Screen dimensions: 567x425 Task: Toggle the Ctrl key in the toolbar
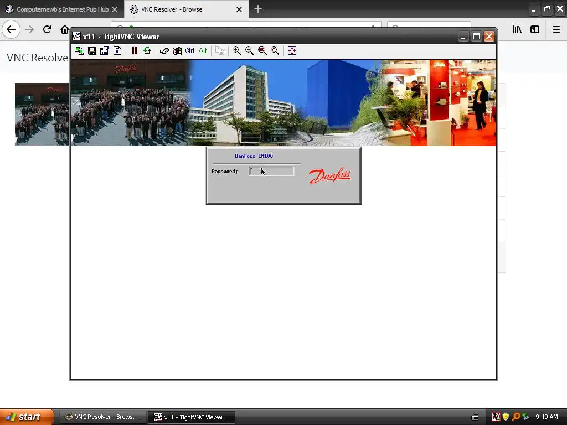pyautogui.click(x=190, y=51)
